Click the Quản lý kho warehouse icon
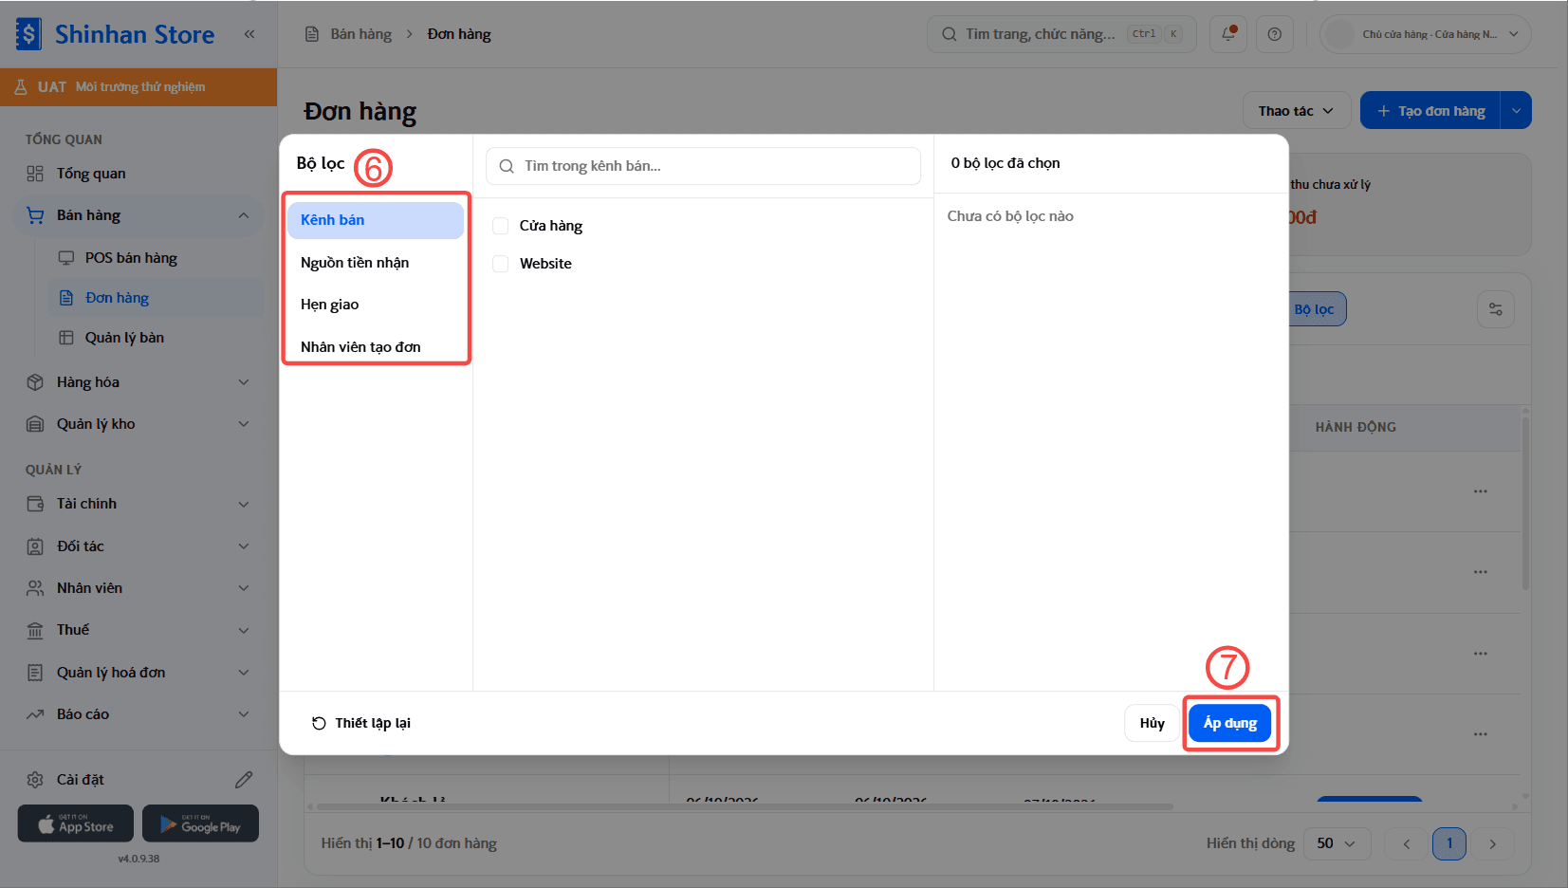The width and height of the screenshot is (1568, 888). pyautogui.click(x=35, y=424)
